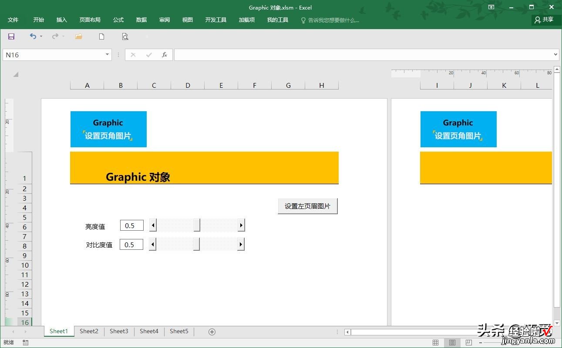Click the 设置左页眉图片 button

[x=308, y=206]
